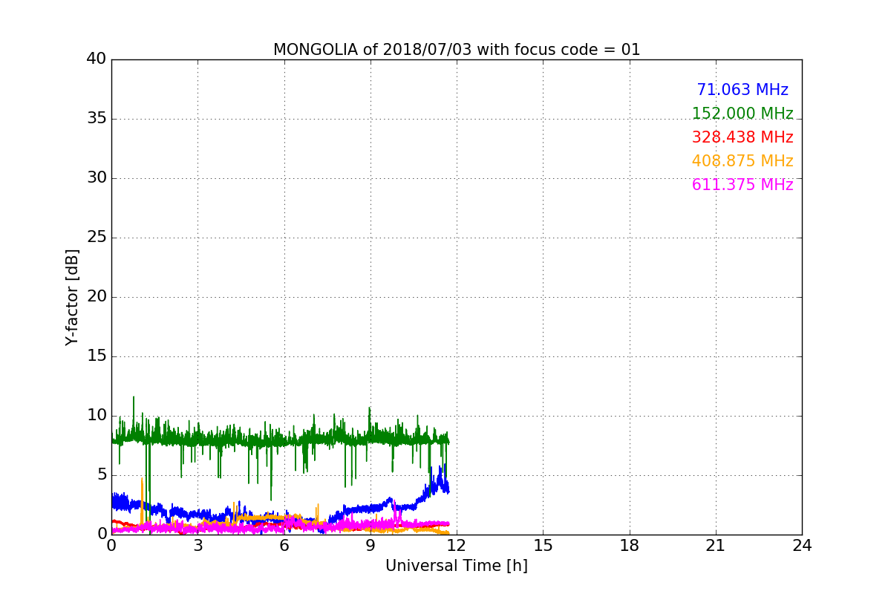This screenshot has height=594, width=891.
Task: Click y-axis tick label 25
Action: click(97, 238)
